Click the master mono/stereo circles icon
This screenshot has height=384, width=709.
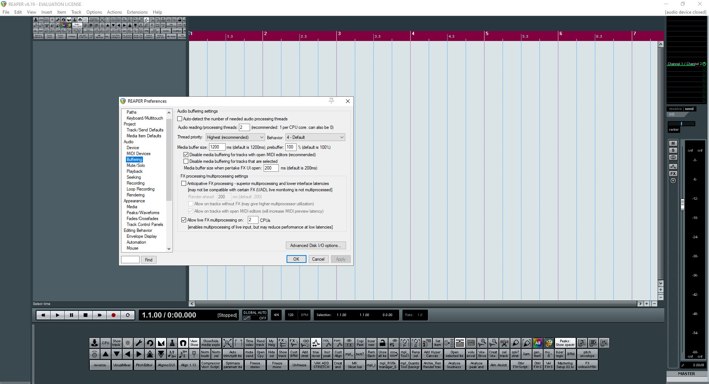(x=673, y=158)
